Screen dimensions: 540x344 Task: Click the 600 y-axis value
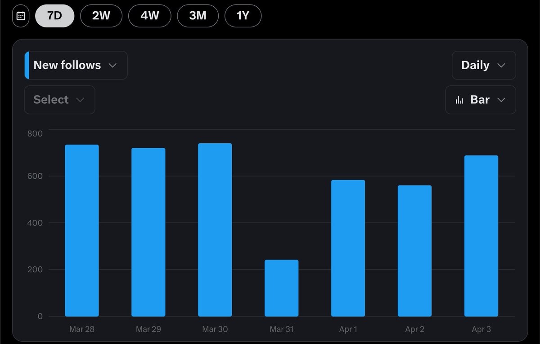point(35,176)
